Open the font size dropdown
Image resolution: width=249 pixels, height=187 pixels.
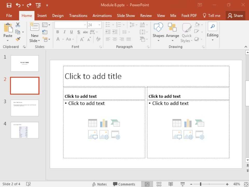tap(99, 25)
